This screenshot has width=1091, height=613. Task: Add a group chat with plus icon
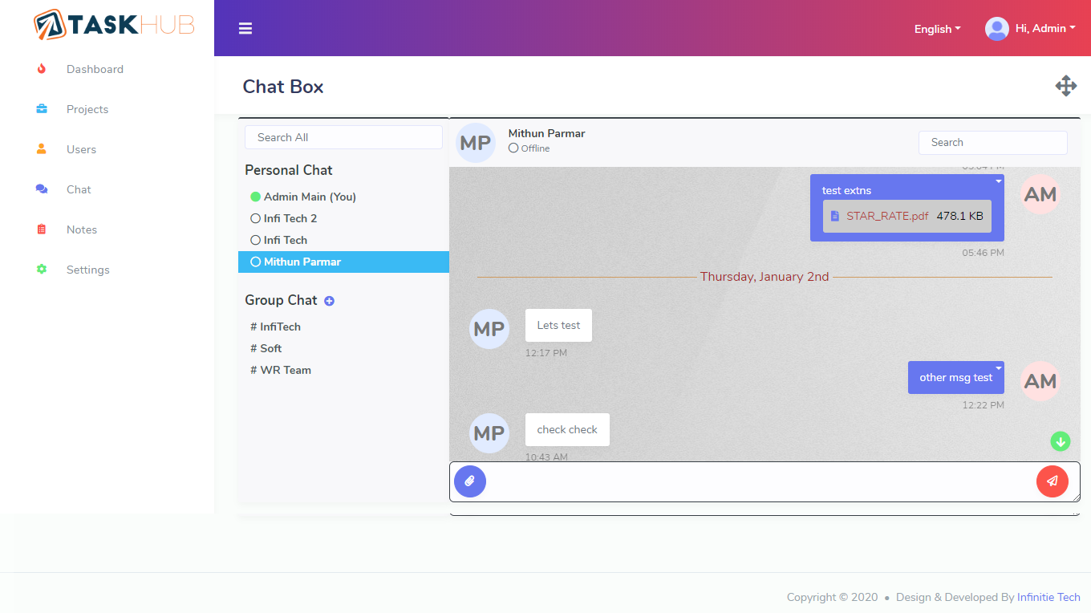coord(329,301)
